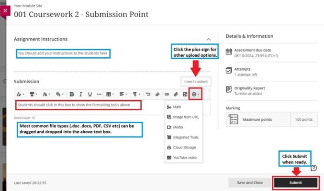
Task: Click Save and Close button
Action: [x=250, y=182]
